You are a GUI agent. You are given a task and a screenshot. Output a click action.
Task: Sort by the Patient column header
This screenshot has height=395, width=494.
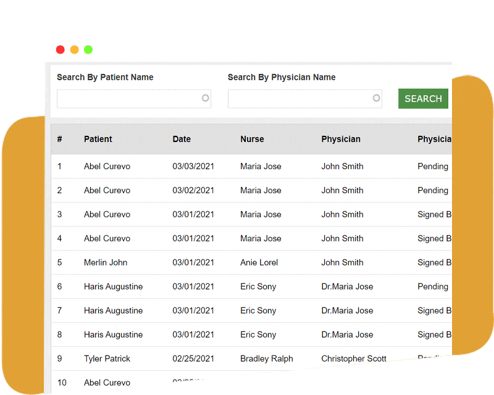[x=98, y=139]
